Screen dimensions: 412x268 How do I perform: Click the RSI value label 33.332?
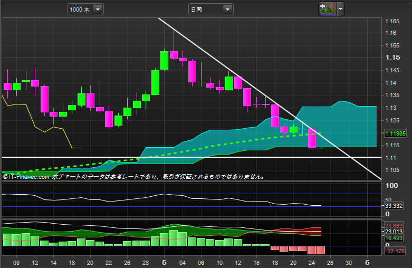point(394,206)
